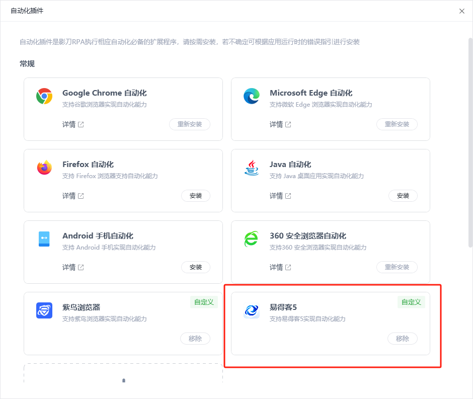Click description 支持易得客5实现自动化能力
Image resolution: width=473 pixels, height=399 pixels.
(x=307, y=319)
